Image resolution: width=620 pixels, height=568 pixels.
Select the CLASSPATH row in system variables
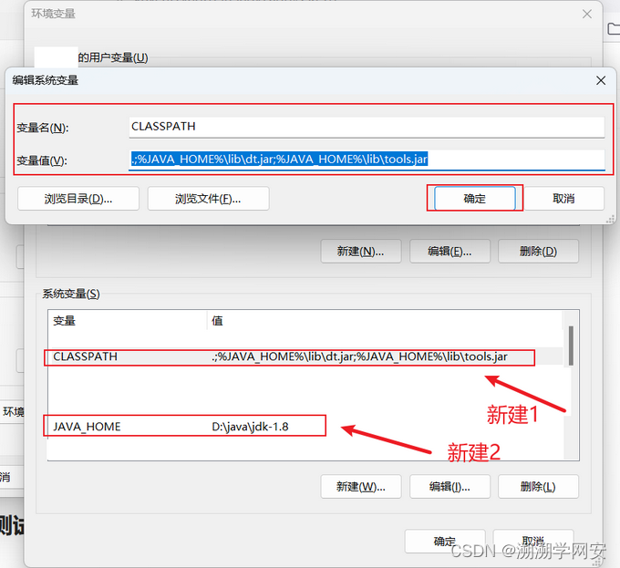click(x=305, y=356)
